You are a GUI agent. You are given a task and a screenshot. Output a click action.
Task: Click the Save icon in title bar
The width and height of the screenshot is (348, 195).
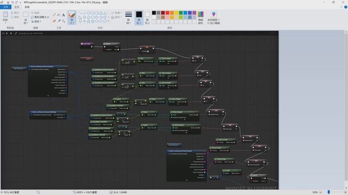tap(8, 2)
